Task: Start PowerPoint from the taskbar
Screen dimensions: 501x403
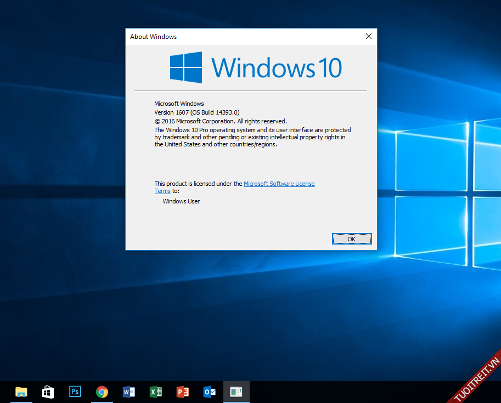Action: click(x=183, y=392)
